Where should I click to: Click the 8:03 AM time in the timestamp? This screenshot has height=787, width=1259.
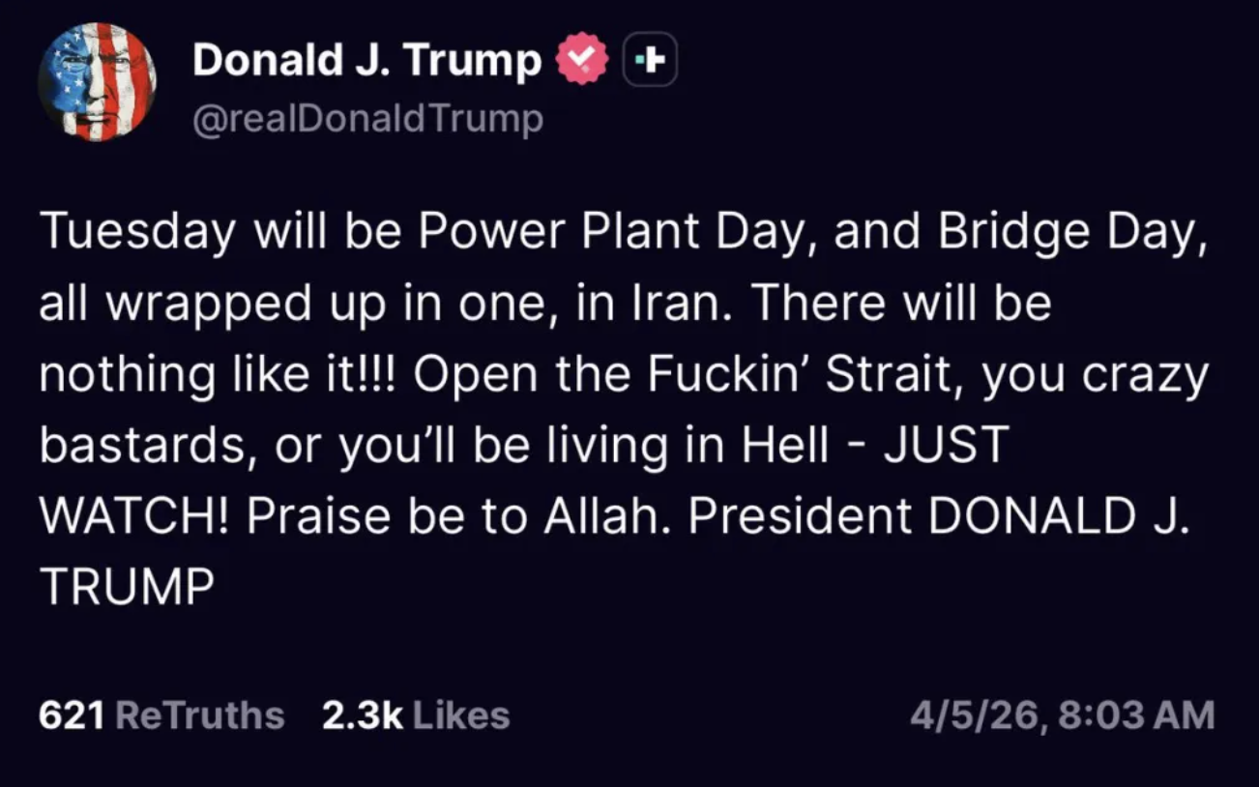coord(1136,715)
